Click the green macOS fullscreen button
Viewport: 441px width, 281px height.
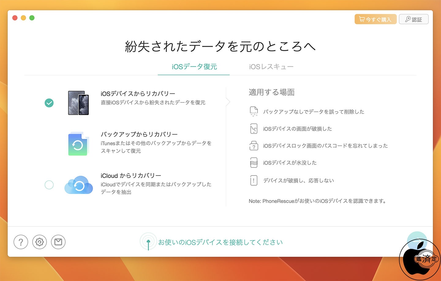(x=32, y=18)
